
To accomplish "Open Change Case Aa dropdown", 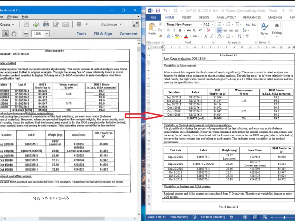I will pyautogui.click(x=196, y=36).
